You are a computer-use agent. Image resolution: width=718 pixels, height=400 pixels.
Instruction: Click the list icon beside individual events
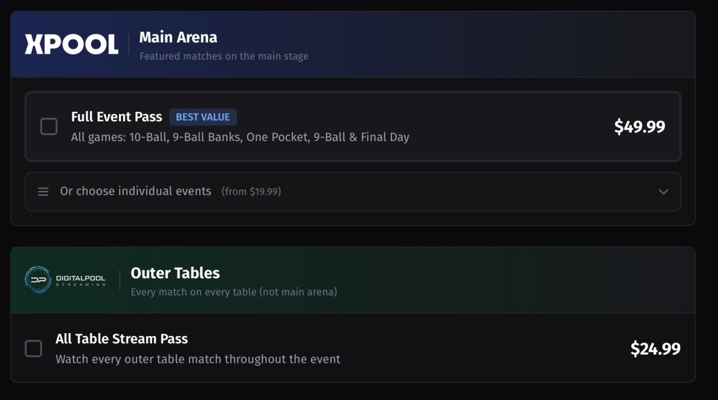[x=43, y=192]
